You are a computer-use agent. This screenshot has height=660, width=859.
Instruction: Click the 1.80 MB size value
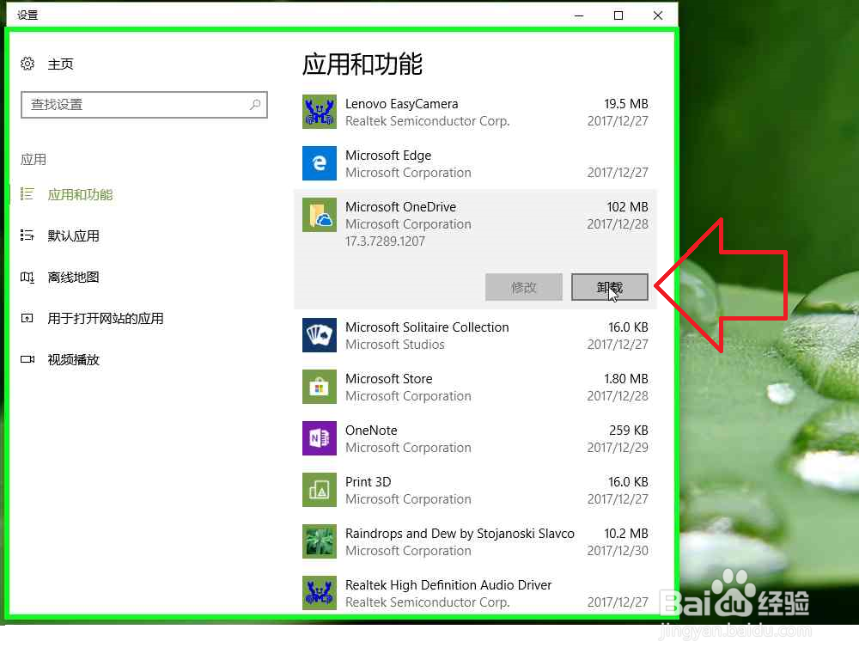pos(625,379)
